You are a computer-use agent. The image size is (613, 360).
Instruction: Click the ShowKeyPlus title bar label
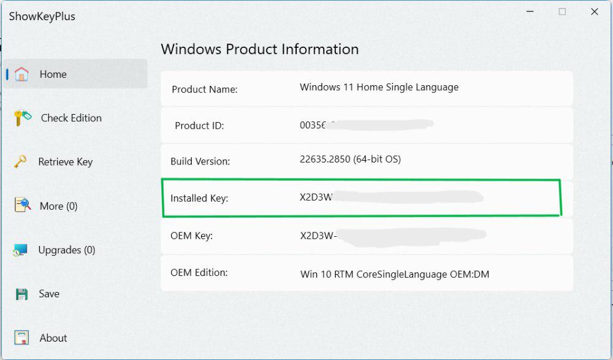click(41, 16)
